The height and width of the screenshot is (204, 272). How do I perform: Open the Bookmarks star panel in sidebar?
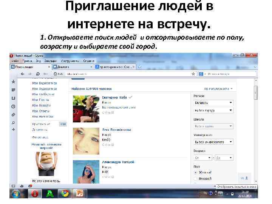click(13, 82)
